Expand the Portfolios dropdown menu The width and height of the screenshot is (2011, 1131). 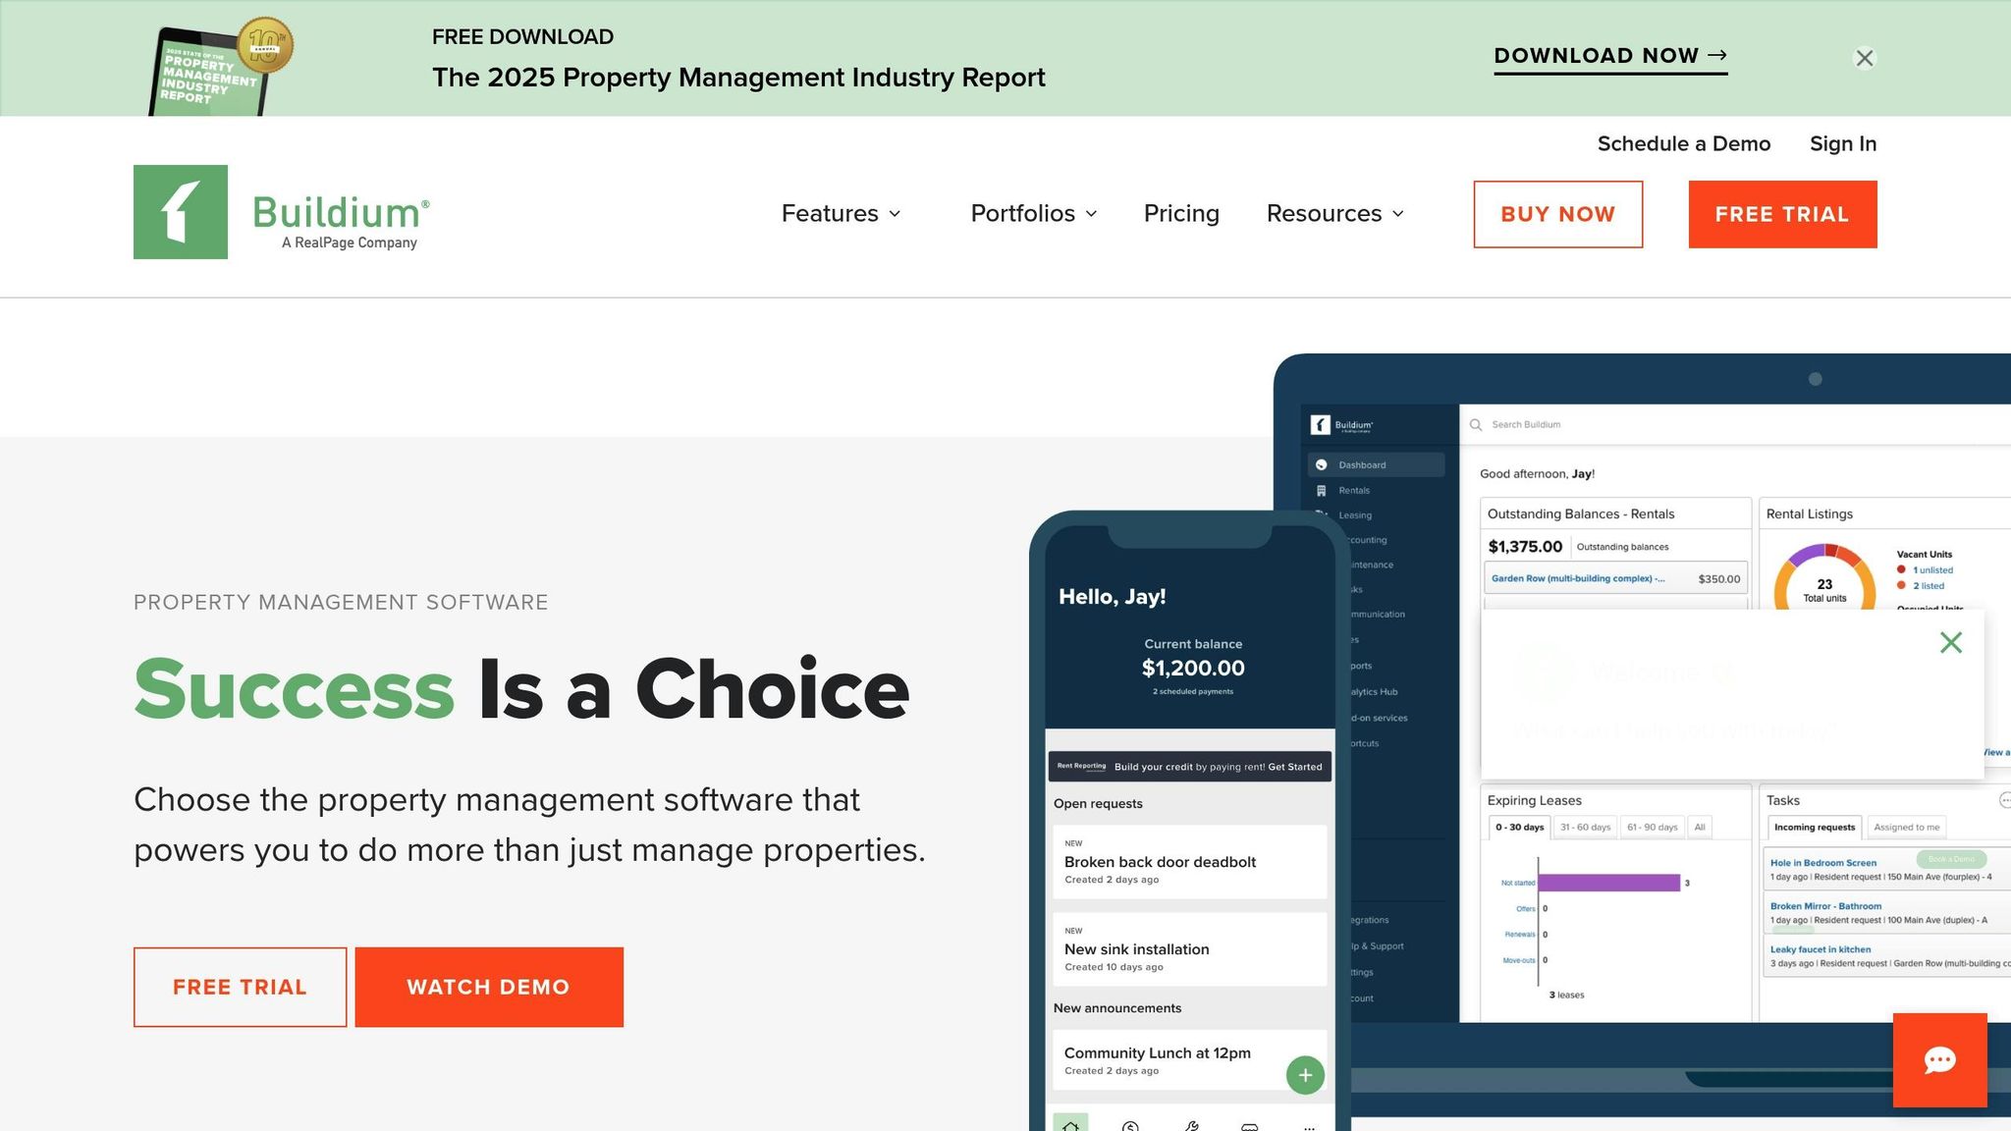pos(1033,213)
